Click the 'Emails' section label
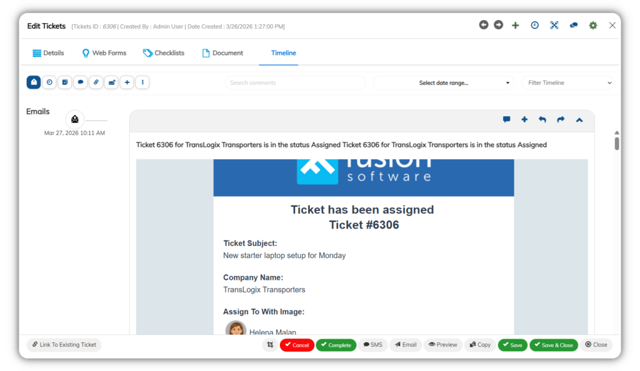 38,112
